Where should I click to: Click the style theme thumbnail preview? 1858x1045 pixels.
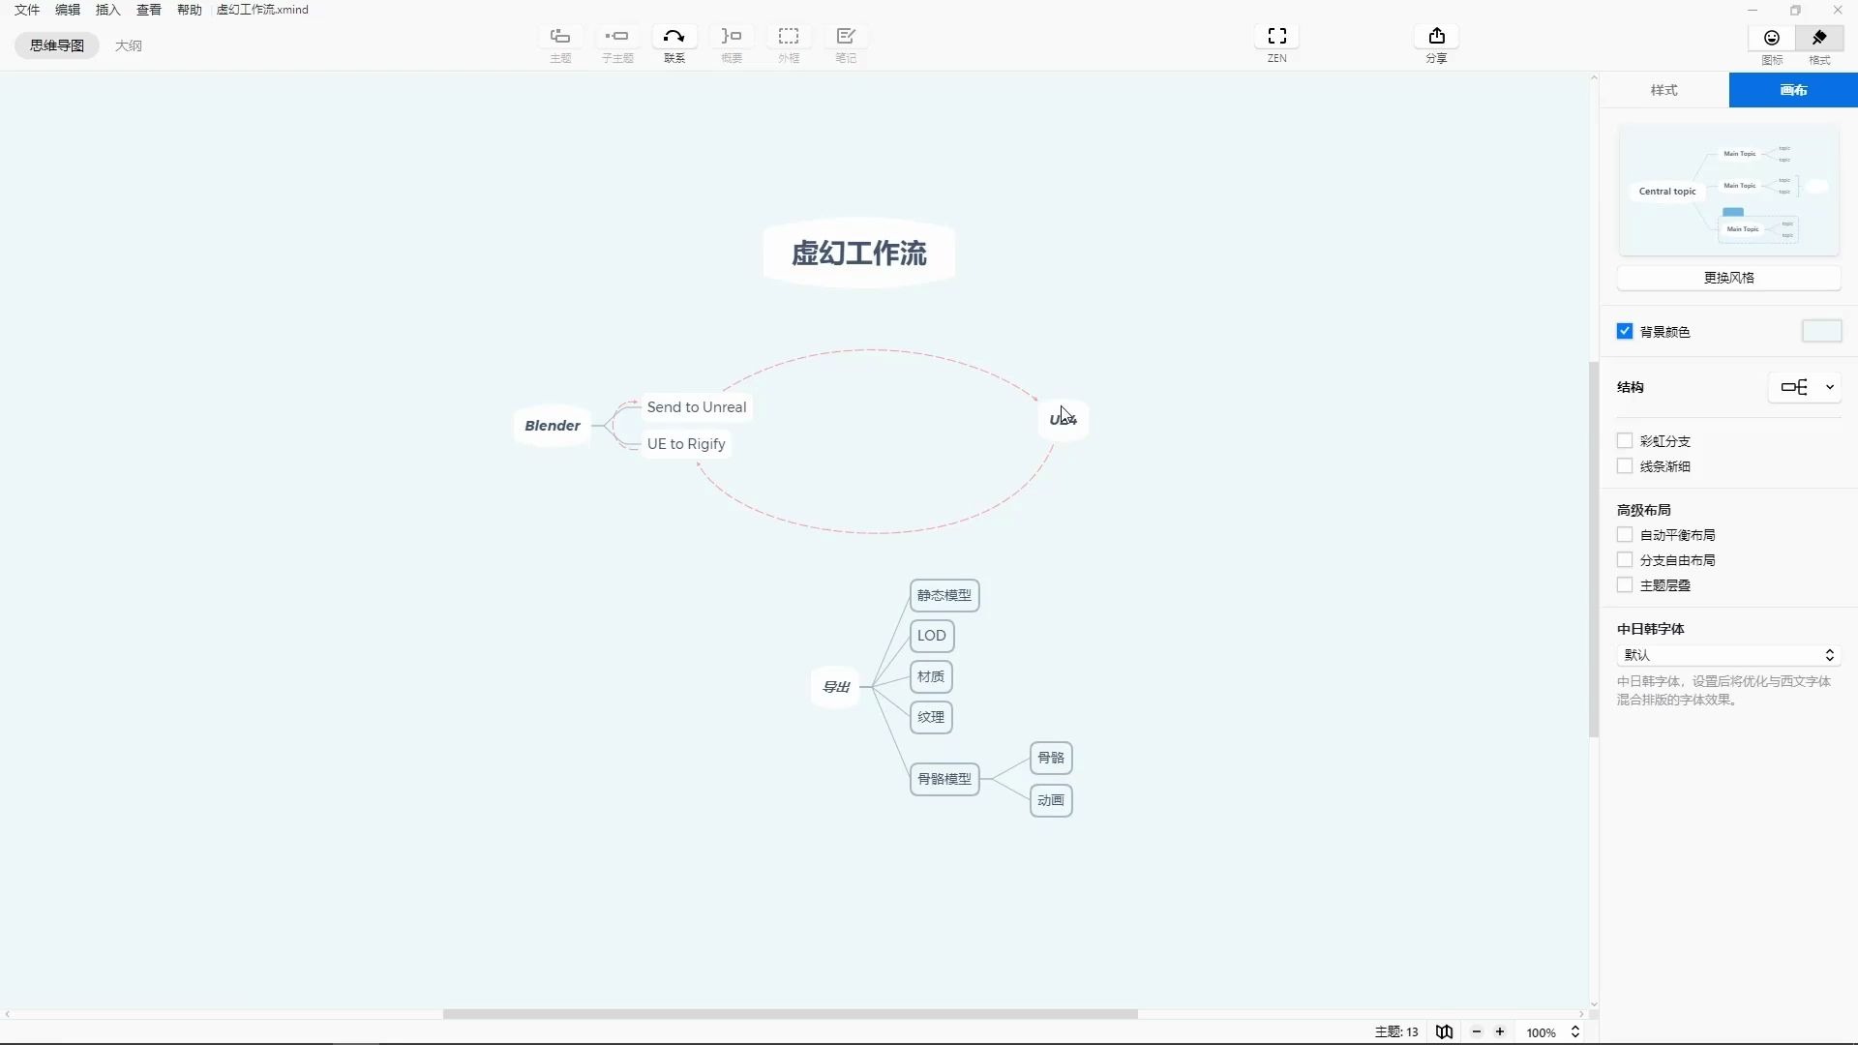(1727, 190)
